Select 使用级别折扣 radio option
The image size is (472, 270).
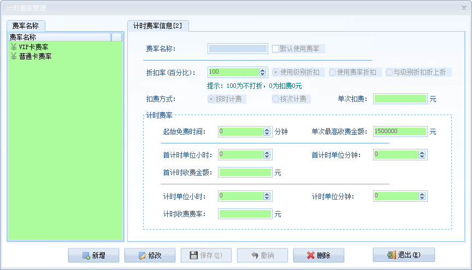click(x=275, y=72)
